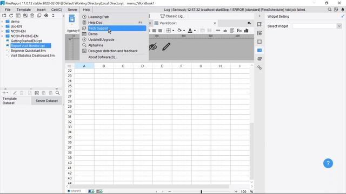Click the Fx formula icon
Image resolution: width=346 pixels, height=194 pixels.
(239, 31)
